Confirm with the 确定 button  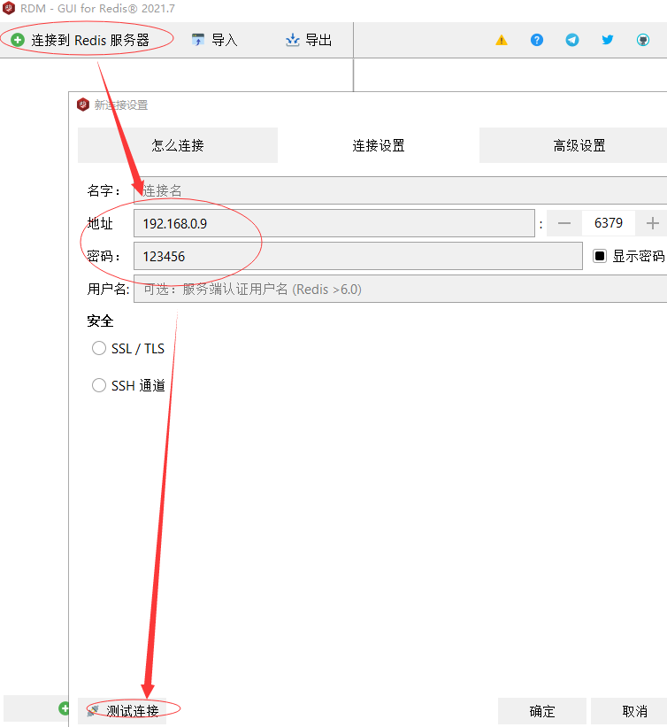(542, 711)
